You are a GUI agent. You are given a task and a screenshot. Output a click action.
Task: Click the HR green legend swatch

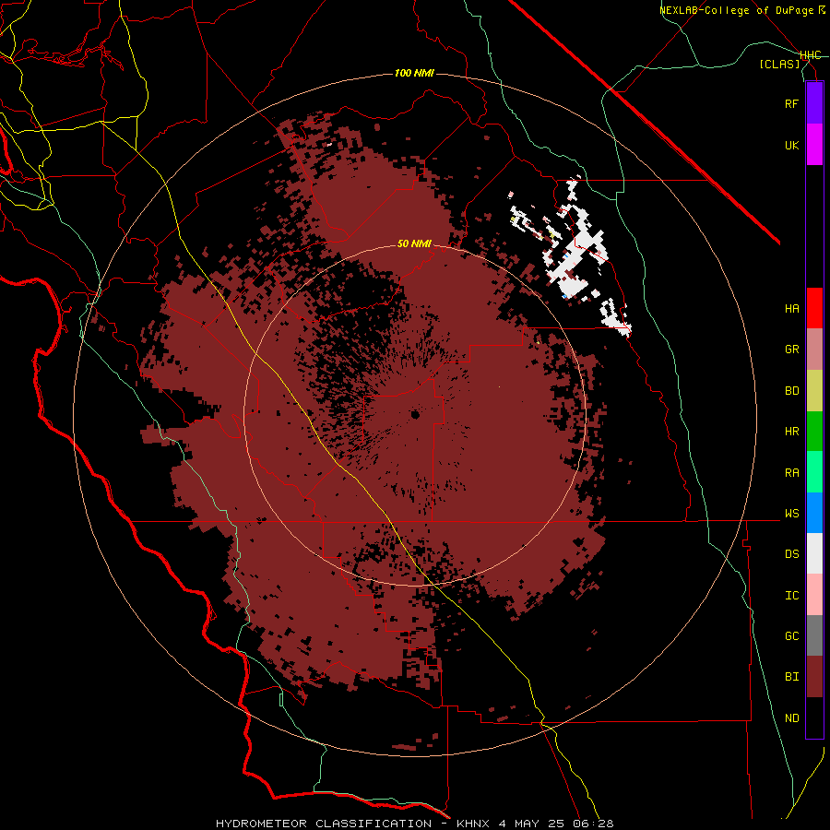tap(814, 432)
